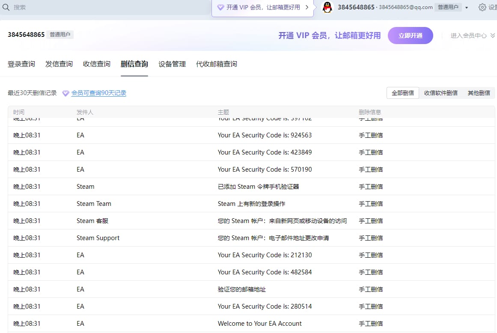The height and width of the screenshot is (333, 497).
Task: Open the 会员可查询90天记录 link
Action: (x=98, y=93)
